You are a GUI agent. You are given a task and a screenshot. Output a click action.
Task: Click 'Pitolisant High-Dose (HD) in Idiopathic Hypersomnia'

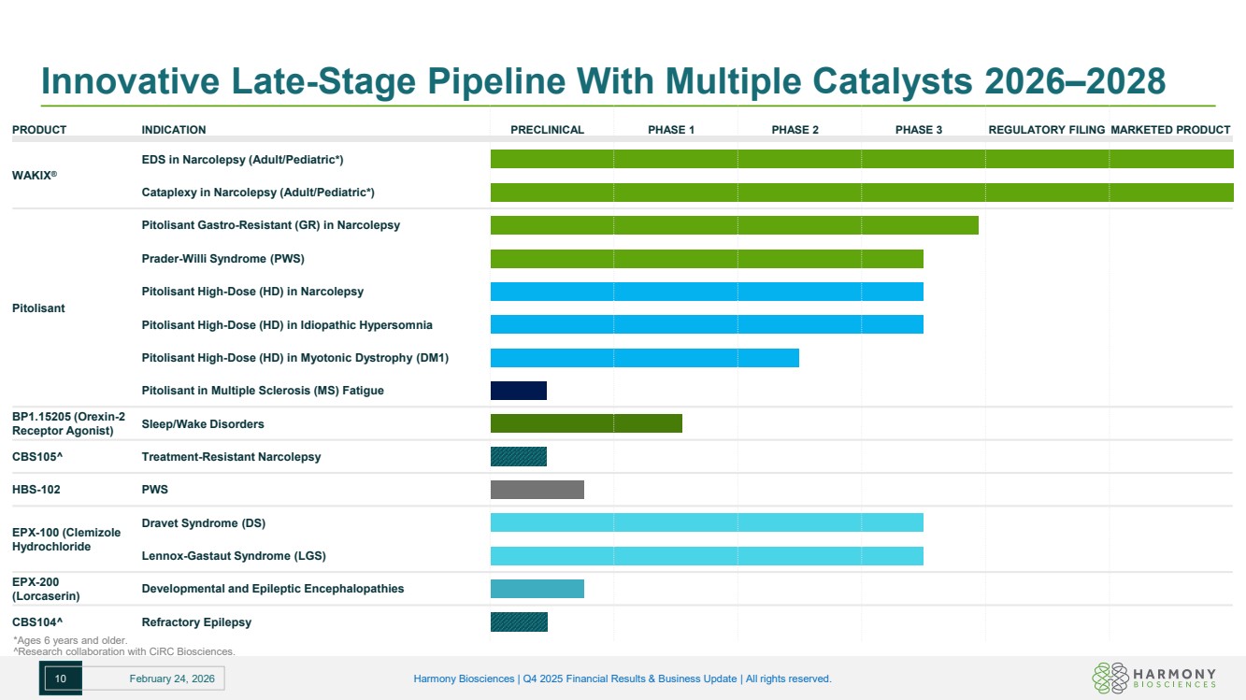point(287,324)
